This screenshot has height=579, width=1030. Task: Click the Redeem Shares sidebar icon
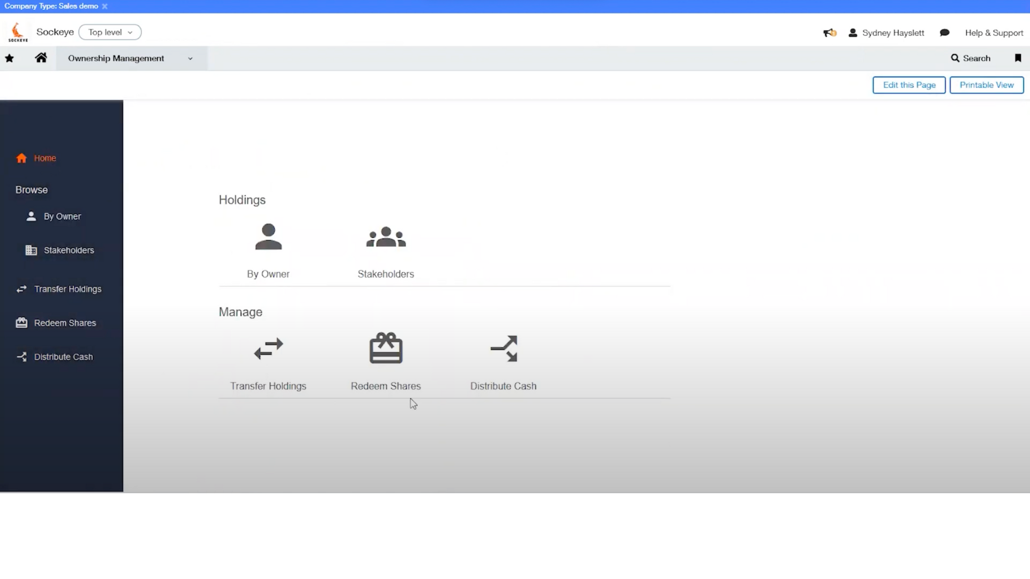(x=22, y=322)
